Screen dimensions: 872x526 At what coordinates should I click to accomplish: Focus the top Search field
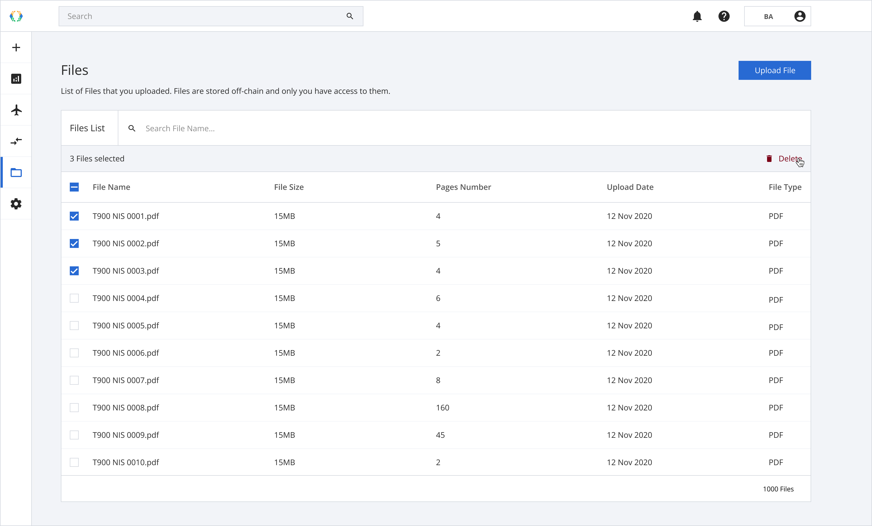pos(211,16)
